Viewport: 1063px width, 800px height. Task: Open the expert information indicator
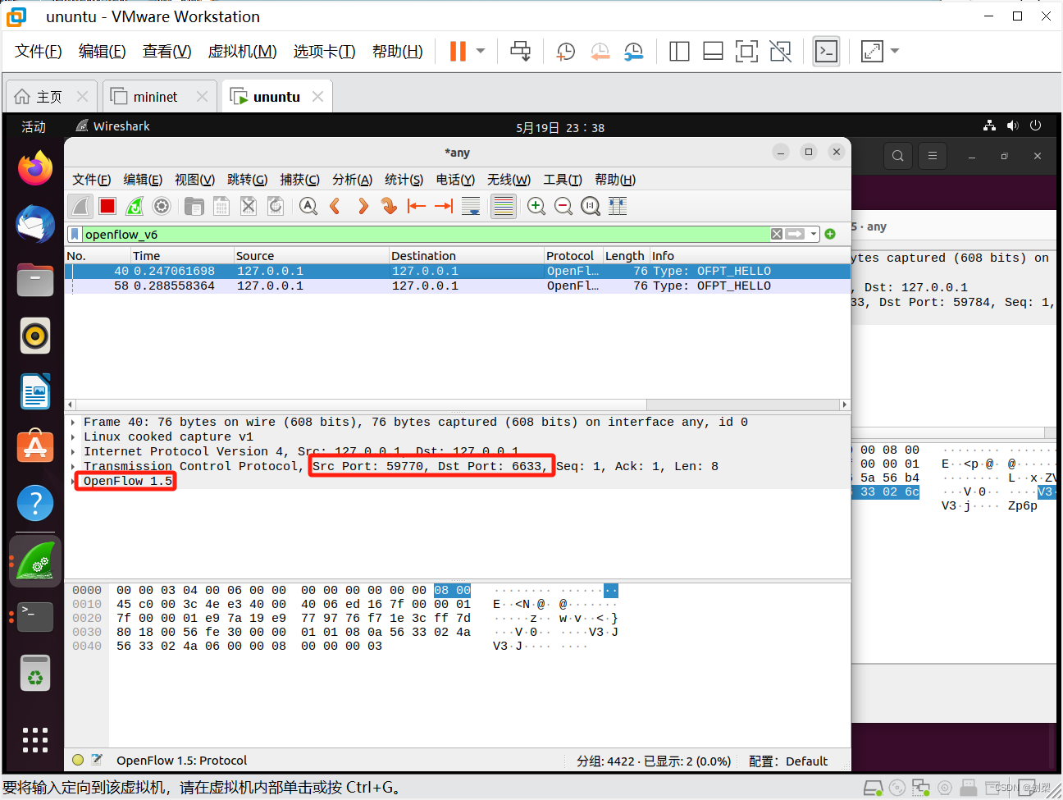point(76,760)
